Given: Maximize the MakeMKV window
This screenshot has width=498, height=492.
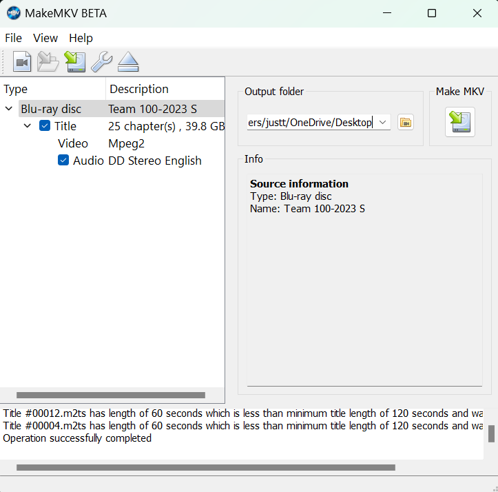Looking at the screenshot, I should tap(432, 13).
